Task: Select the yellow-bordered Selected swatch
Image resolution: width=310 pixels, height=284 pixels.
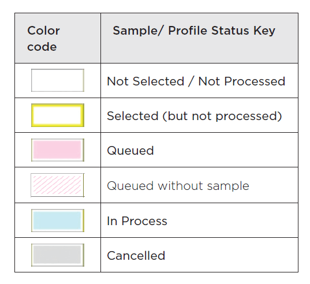Action: (x=58, y=115)
